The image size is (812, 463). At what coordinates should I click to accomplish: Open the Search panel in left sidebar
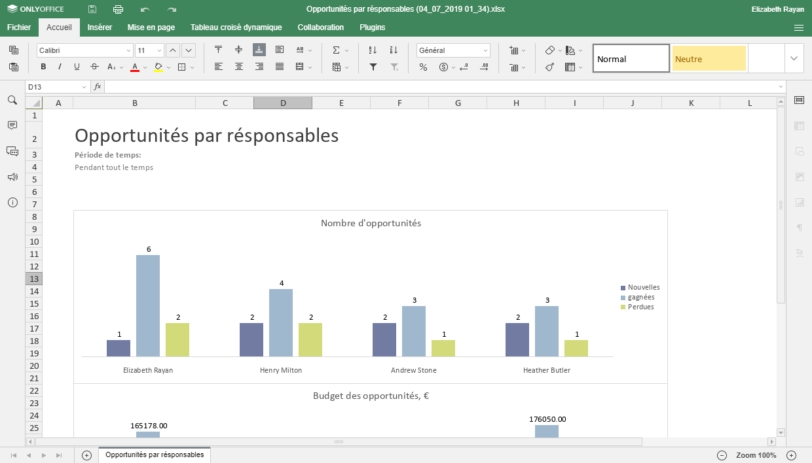click(x=12, y=100)
